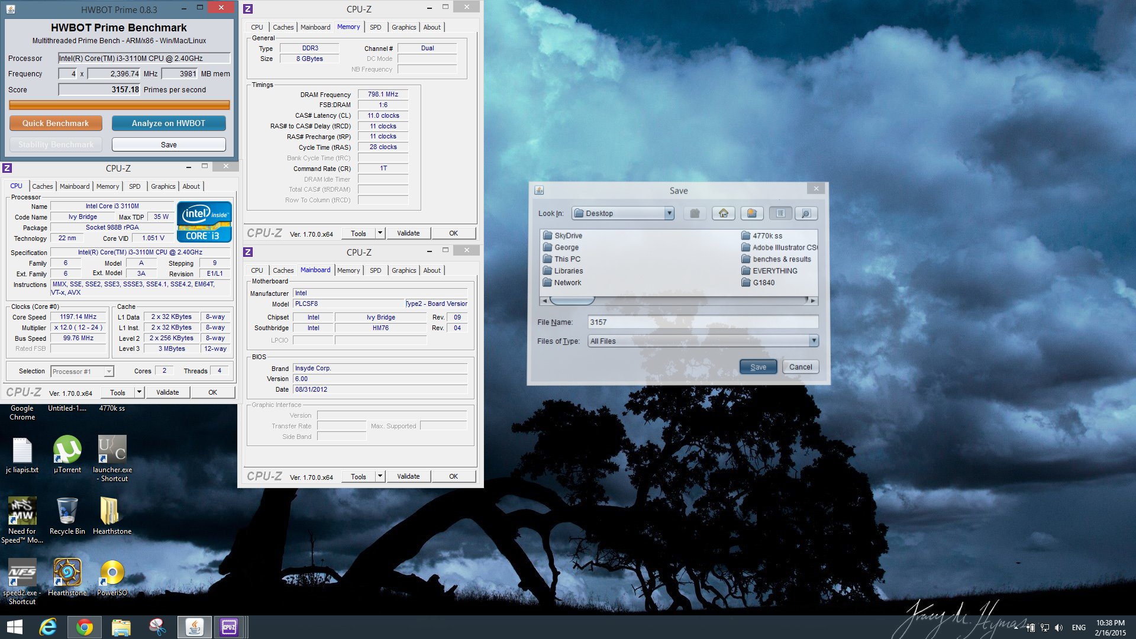Select This PC in the file list

tap(561, 259)
